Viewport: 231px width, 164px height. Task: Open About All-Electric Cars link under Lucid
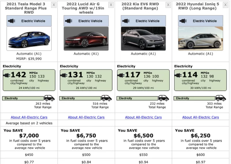click(x=86, y=117)
